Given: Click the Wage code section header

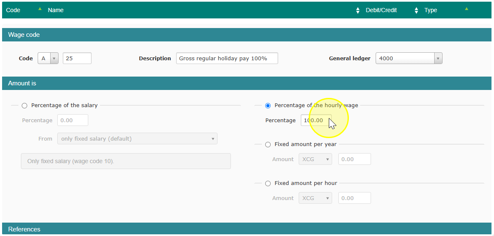Looking at the screenshot, I should point(247,35).
